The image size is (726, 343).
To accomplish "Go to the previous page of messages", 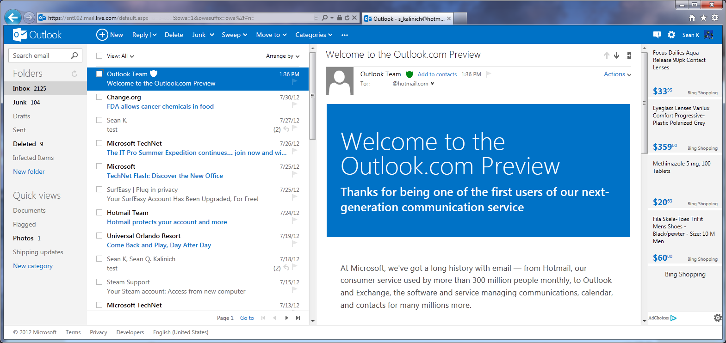I will [274, 318].
